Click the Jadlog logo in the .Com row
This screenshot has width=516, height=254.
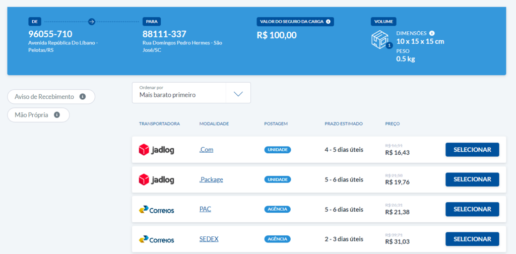point(156,150)
